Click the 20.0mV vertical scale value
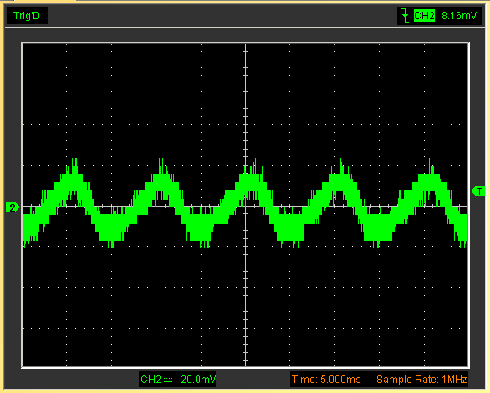 [198, 380]
